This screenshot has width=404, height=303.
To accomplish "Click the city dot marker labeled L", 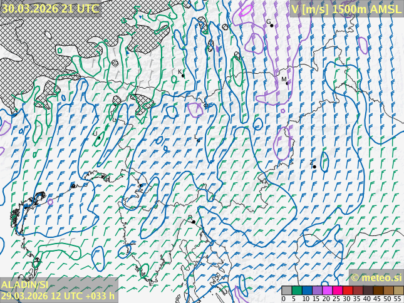I will tap(199, 140).
